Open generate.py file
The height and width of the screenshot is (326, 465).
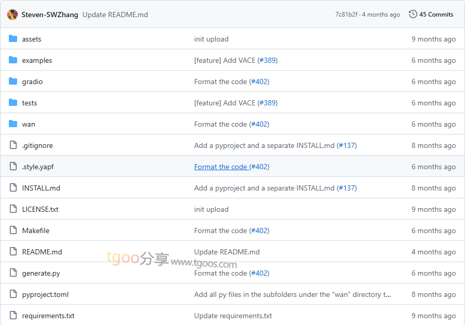tap(41, 273)
